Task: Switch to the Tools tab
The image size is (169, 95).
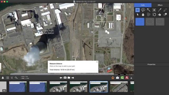Action: [x=143, y=5]
